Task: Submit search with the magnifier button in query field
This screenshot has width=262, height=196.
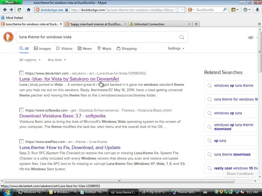Action: tap(182, 37)
